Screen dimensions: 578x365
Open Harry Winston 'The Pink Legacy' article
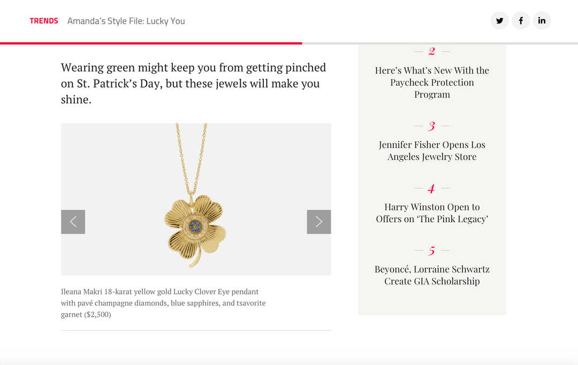[x=432, y=212]
